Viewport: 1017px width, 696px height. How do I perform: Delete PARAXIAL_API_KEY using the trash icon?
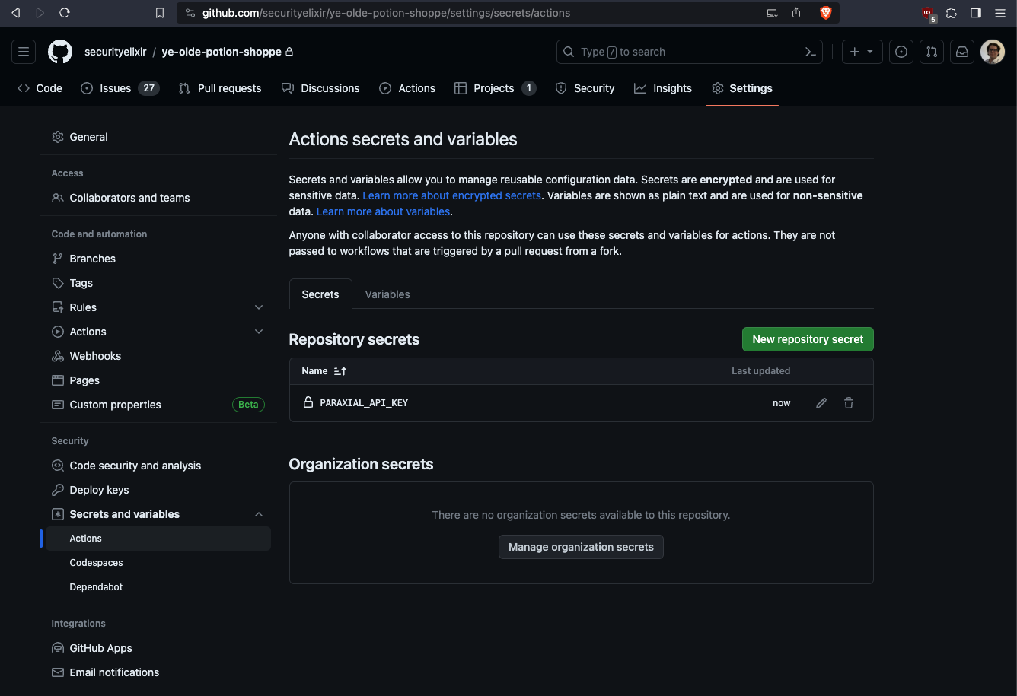pos(848,402)
